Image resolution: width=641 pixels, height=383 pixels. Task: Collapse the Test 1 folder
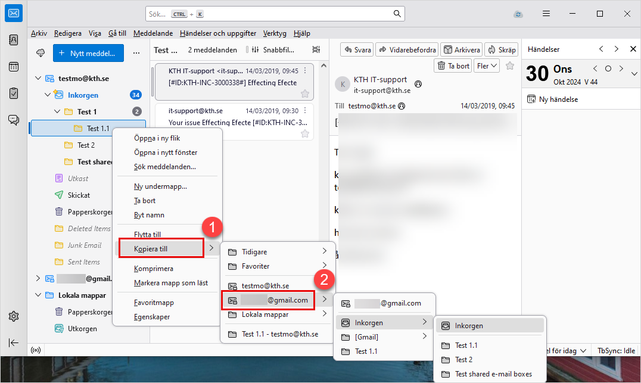(58, 111)
